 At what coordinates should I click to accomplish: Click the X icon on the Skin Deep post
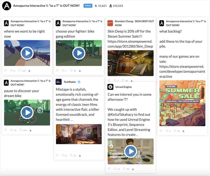coord(132,81)
